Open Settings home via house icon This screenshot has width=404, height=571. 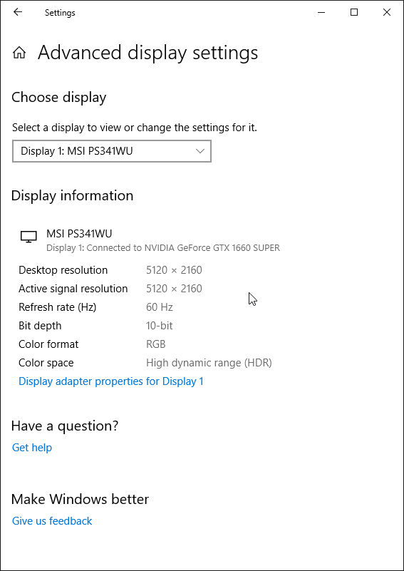[x=19, y=53]
